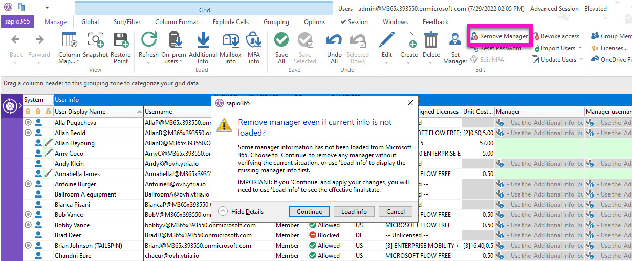This screenshot has width=632, height=261.
Task: Collapse dialog with Hide Details
Action: [x=241, y=211]
